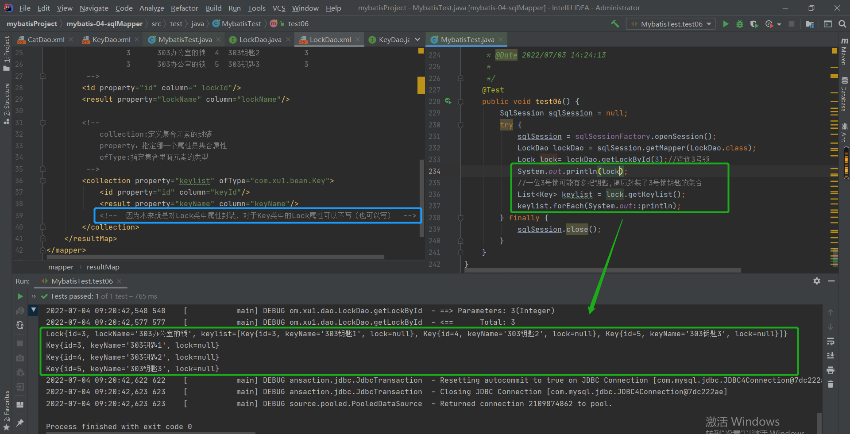The image size is (850, 434).
Task: Click resultMap in XML breadcrumb bar
Action: (103, 267)
